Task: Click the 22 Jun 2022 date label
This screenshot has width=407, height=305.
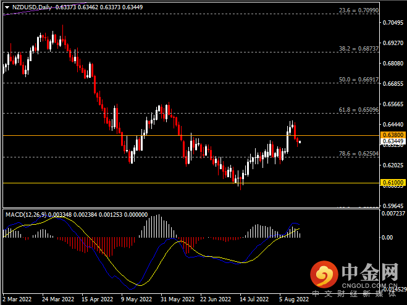Action: (x=216, y=299)
